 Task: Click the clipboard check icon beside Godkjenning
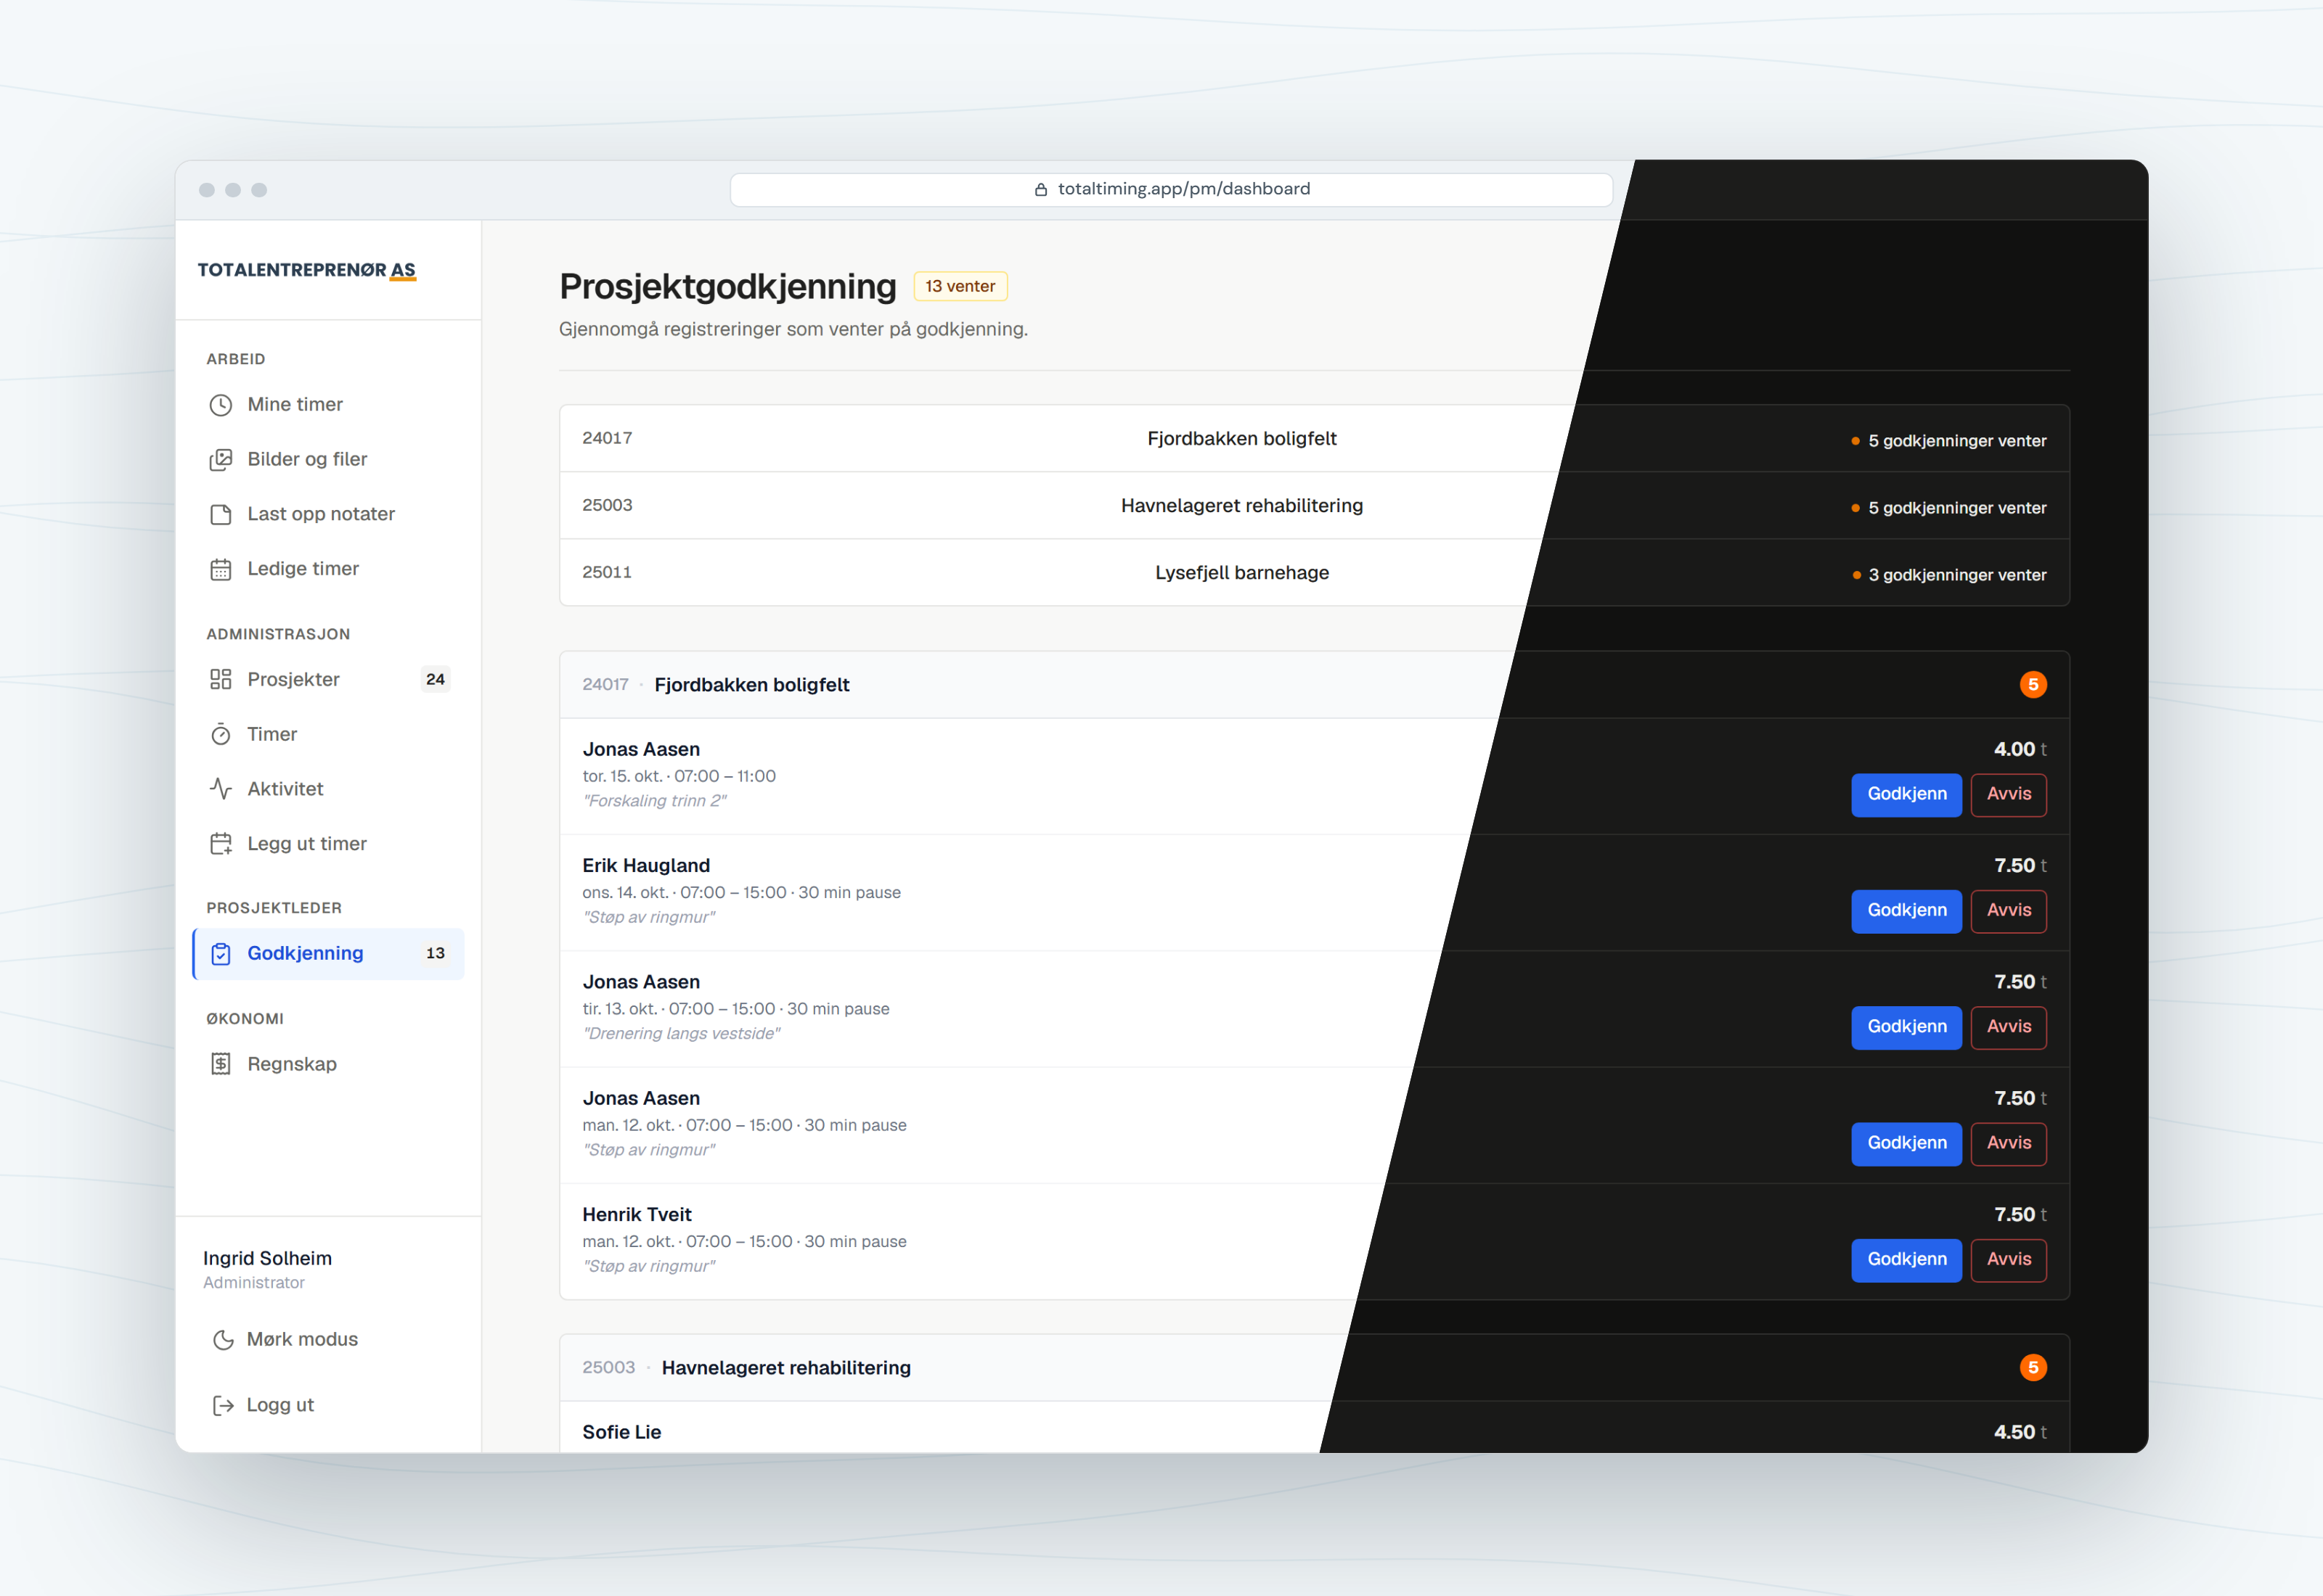220,954
